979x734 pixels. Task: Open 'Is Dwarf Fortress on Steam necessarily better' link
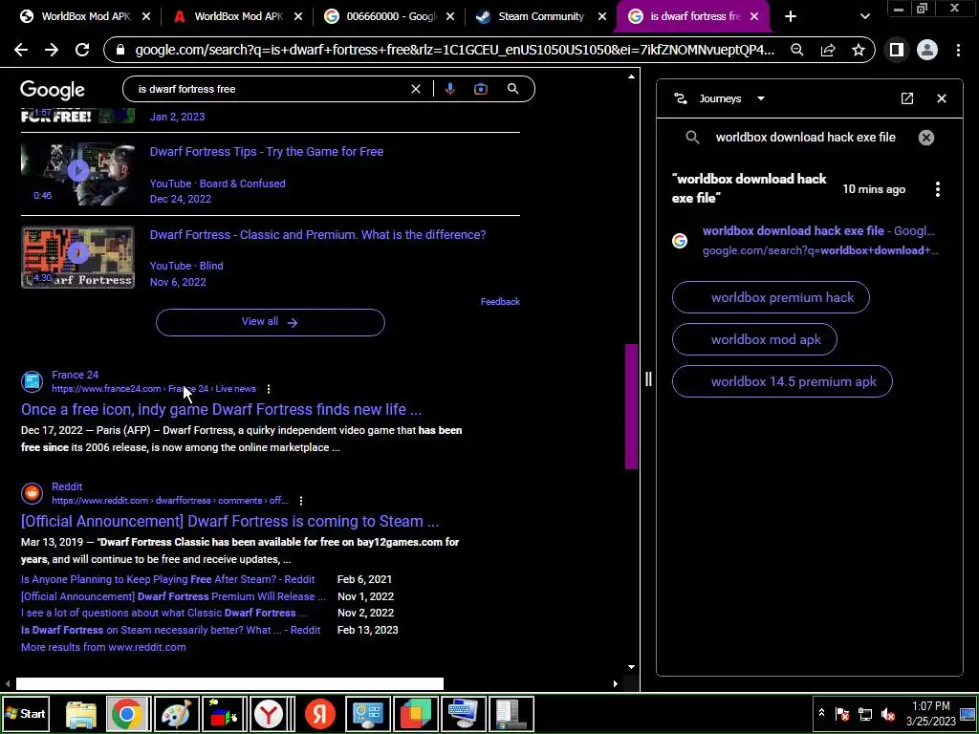170,630
